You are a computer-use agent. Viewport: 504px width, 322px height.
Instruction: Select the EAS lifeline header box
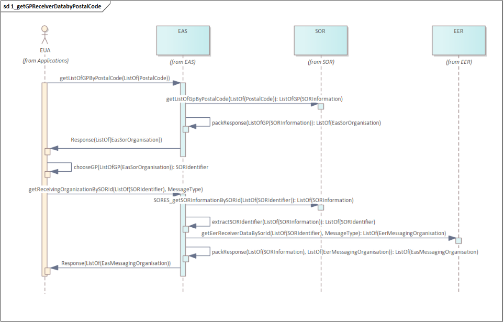(183, 40)
